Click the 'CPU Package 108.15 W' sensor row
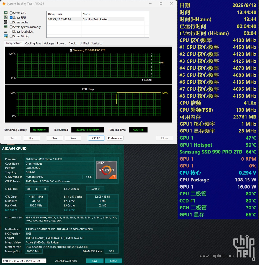Image resolution: width=259 pixels, height=265 pixels. pyautogui.click(x=218, y=180)
